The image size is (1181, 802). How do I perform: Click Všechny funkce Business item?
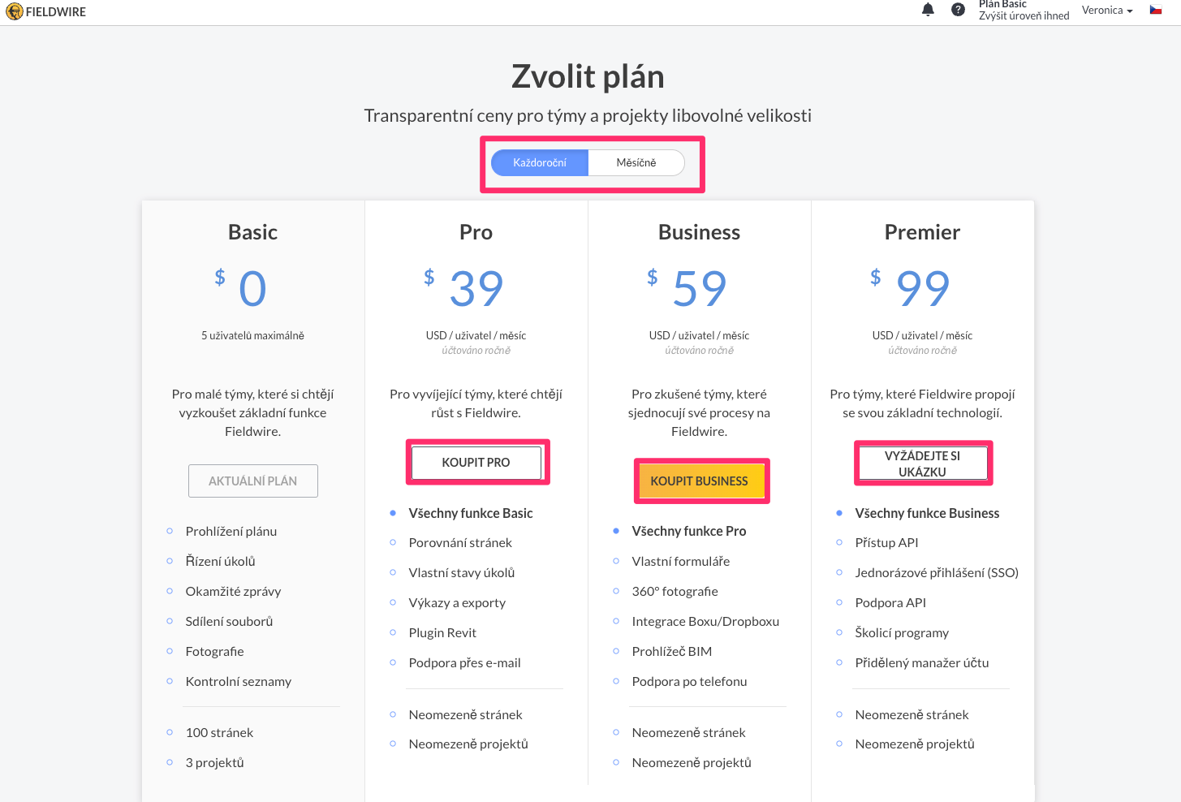coord(927,513)
